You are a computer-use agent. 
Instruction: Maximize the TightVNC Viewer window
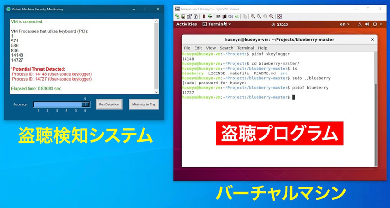(368, 9)
